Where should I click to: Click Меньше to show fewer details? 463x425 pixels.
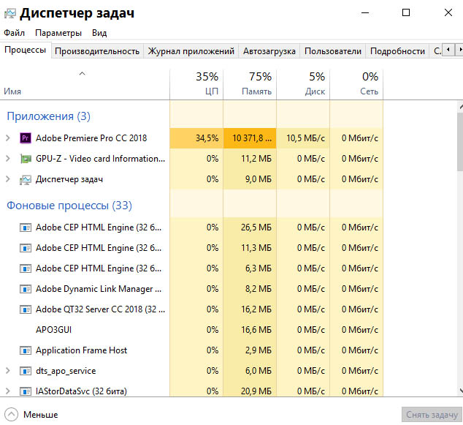[x=41, y=415]
